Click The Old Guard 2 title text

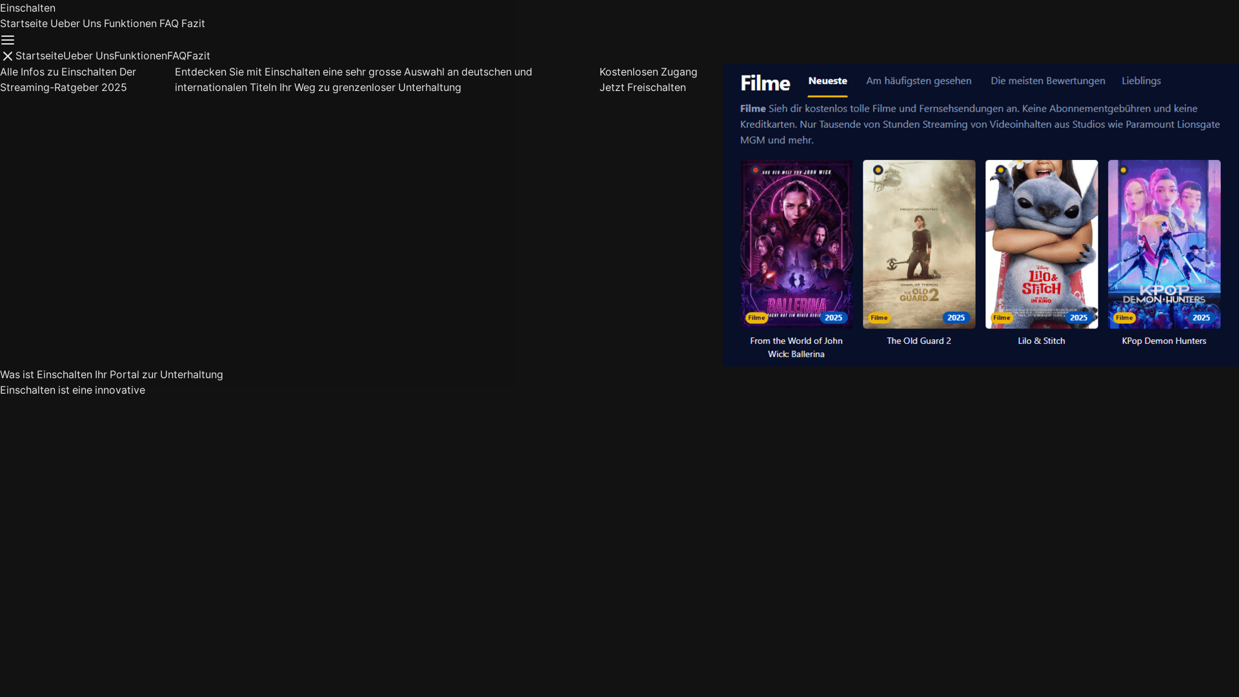click(x=919, y=341)
